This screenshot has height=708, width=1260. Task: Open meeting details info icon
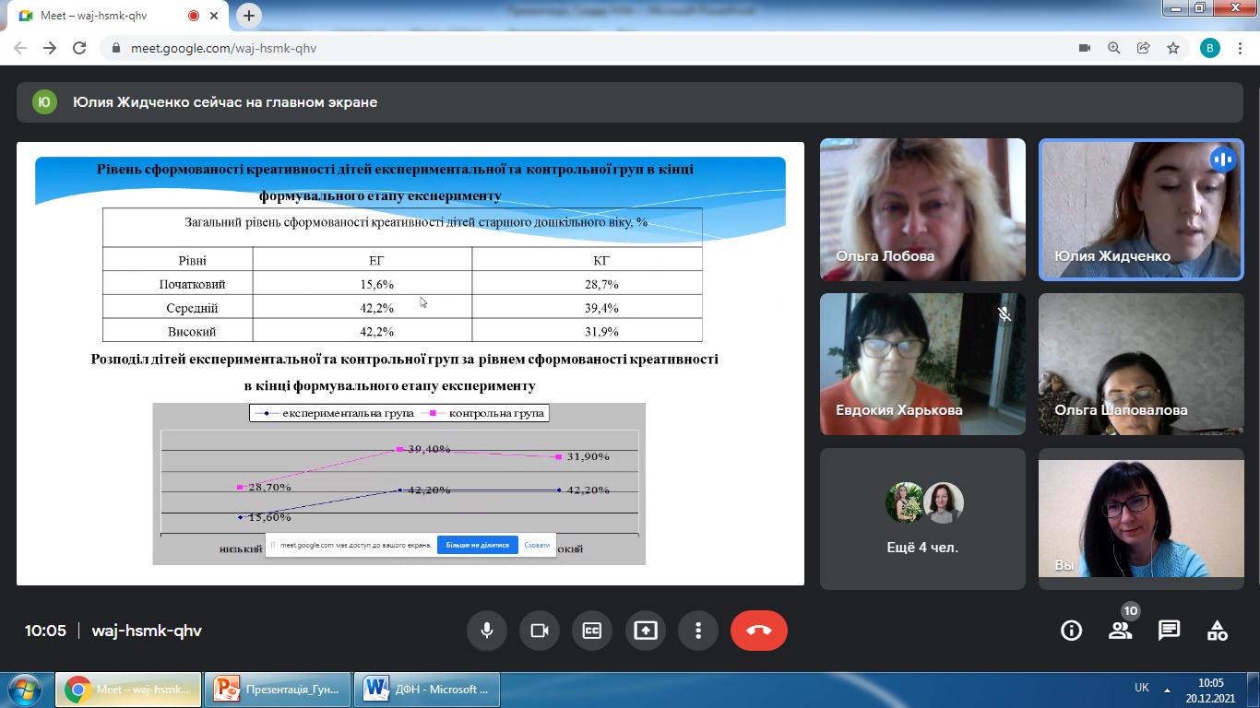pos(1071,631)
